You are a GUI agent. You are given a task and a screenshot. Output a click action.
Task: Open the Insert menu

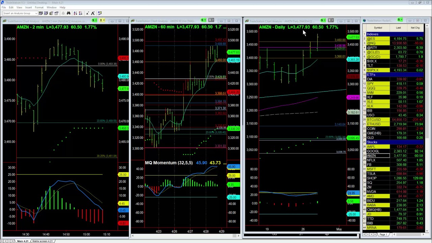pyautogui.click(x=28, y=7)
